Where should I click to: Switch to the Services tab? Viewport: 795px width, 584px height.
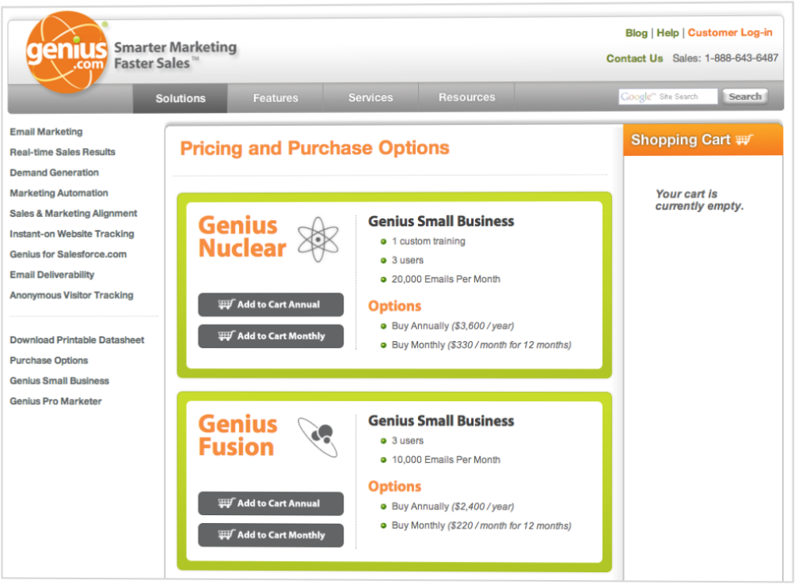click(x=371, y=97)
